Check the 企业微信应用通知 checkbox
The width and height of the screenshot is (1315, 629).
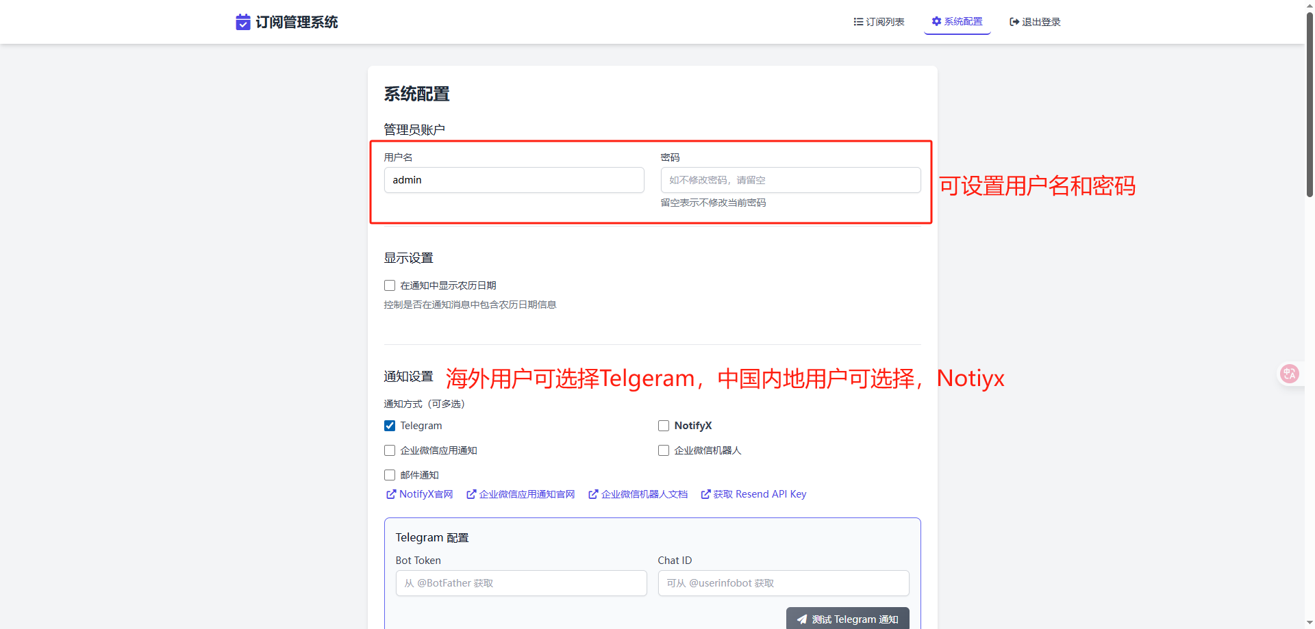(x=390, y=450)
